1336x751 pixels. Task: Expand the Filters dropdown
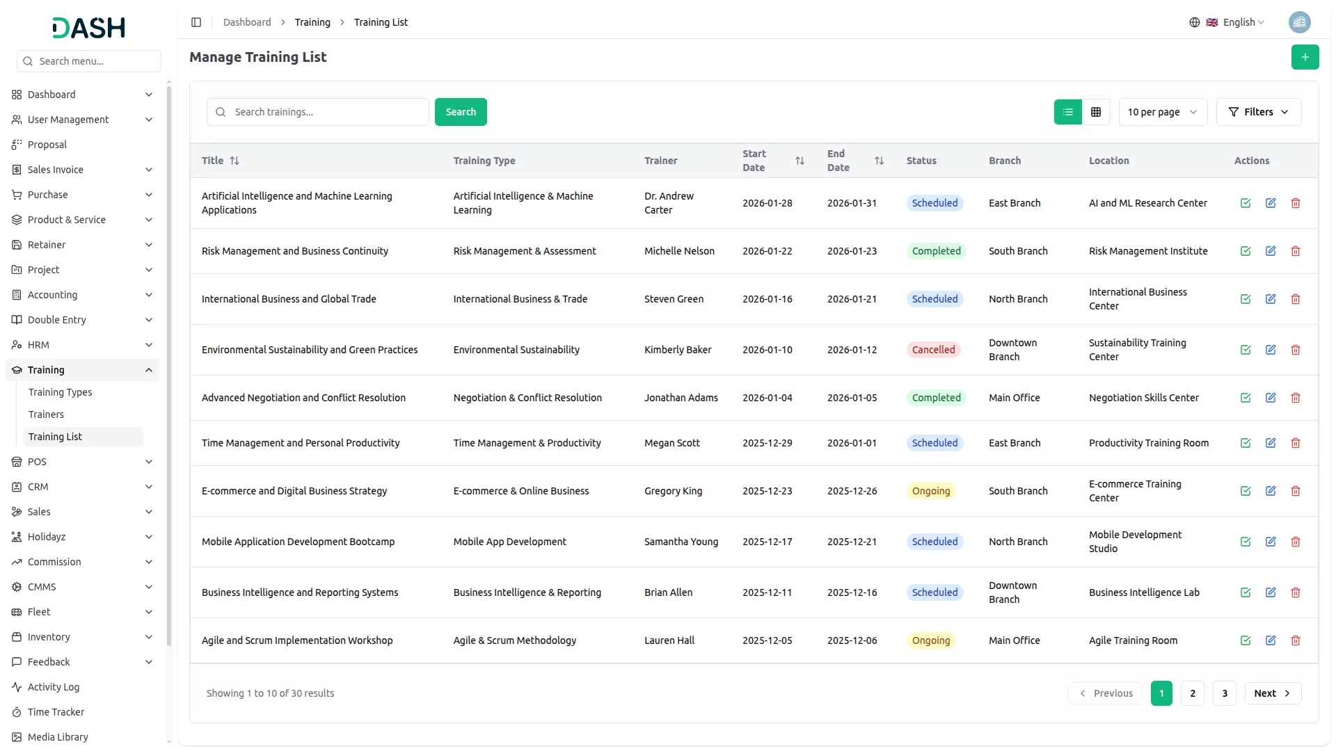coord(1259,112)
